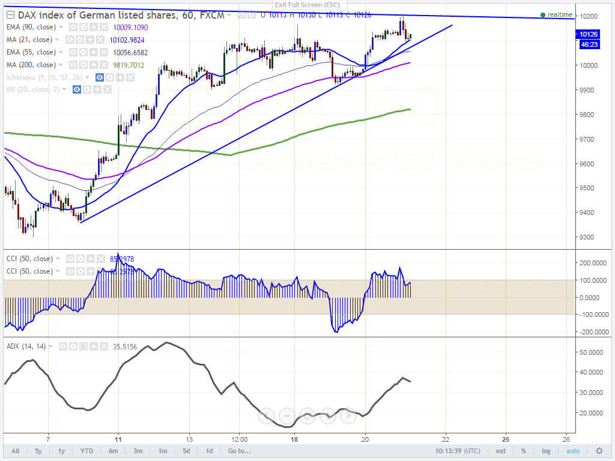The width and height of the screenshot is (615, 461).
Task: Toggle visibility of the EMA (55, close) indicator
Action: (x=73, y=52)
